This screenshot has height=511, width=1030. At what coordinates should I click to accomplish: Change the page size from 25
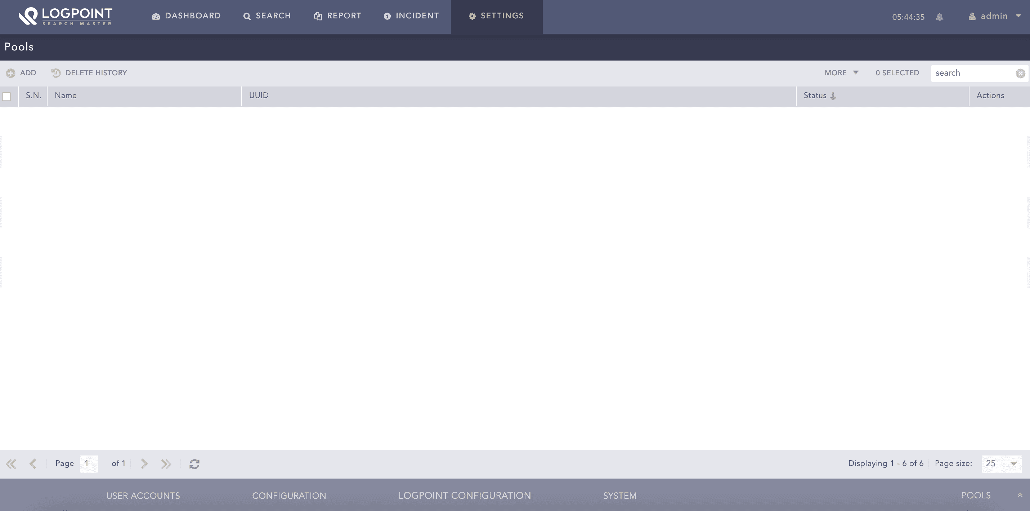[x=1001, y=463]
